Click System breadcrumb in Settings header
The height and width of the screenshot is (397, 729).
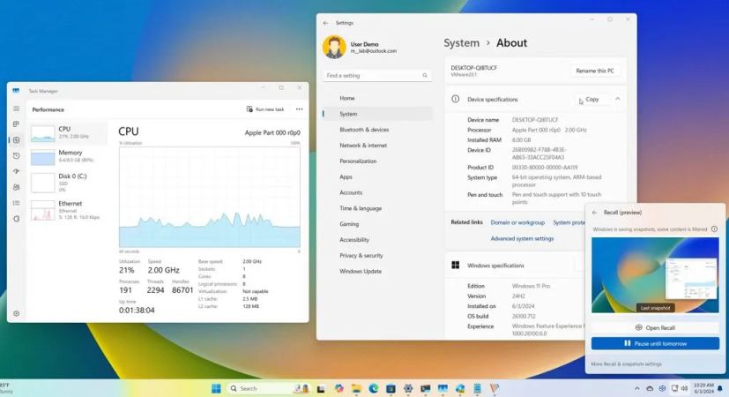click(x=461, y=43)
